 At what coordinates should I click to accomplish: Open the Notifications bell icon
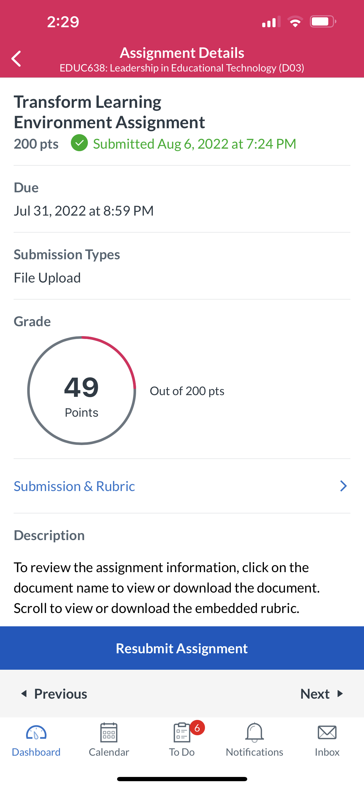coord(255,733)
